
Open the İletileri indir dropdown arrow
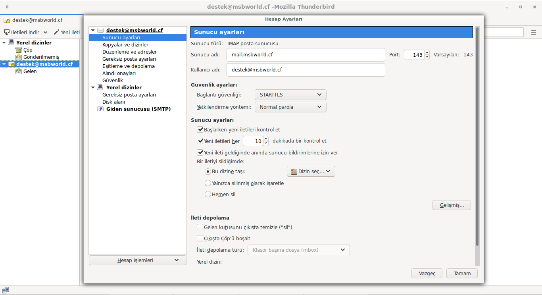[45, 32]
